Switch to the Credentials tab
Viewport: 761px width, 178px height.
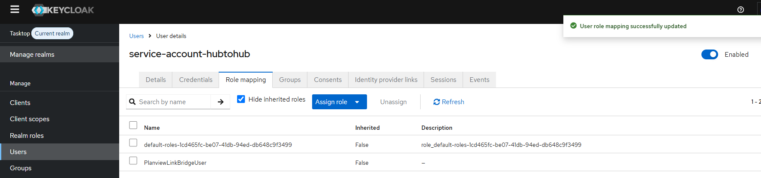coord(196,80)
